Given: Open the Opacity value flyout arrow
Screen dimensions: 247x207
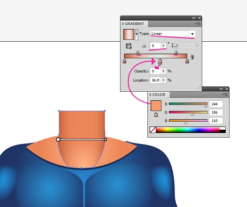Looking at the screenshot, I should 164,71.
